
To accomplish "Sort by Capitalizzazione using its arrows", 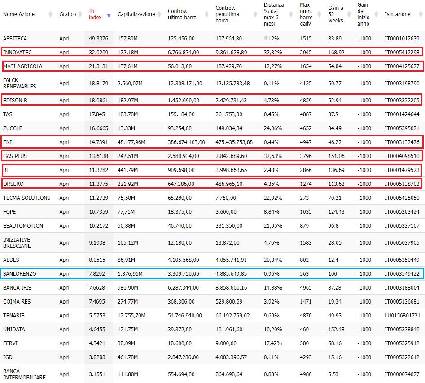I will click(159, 14).
